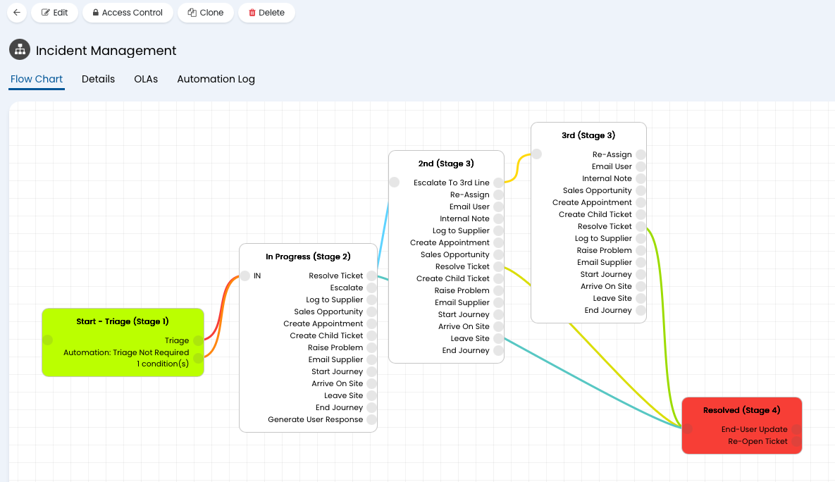This screenshot has height=482, width=835.
Task: Delete this workflow
Action: 266,13
